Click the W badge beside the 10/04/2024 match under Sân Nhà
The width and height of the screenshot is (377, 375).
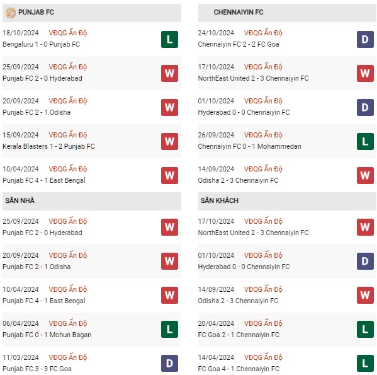tap(169, 295)
